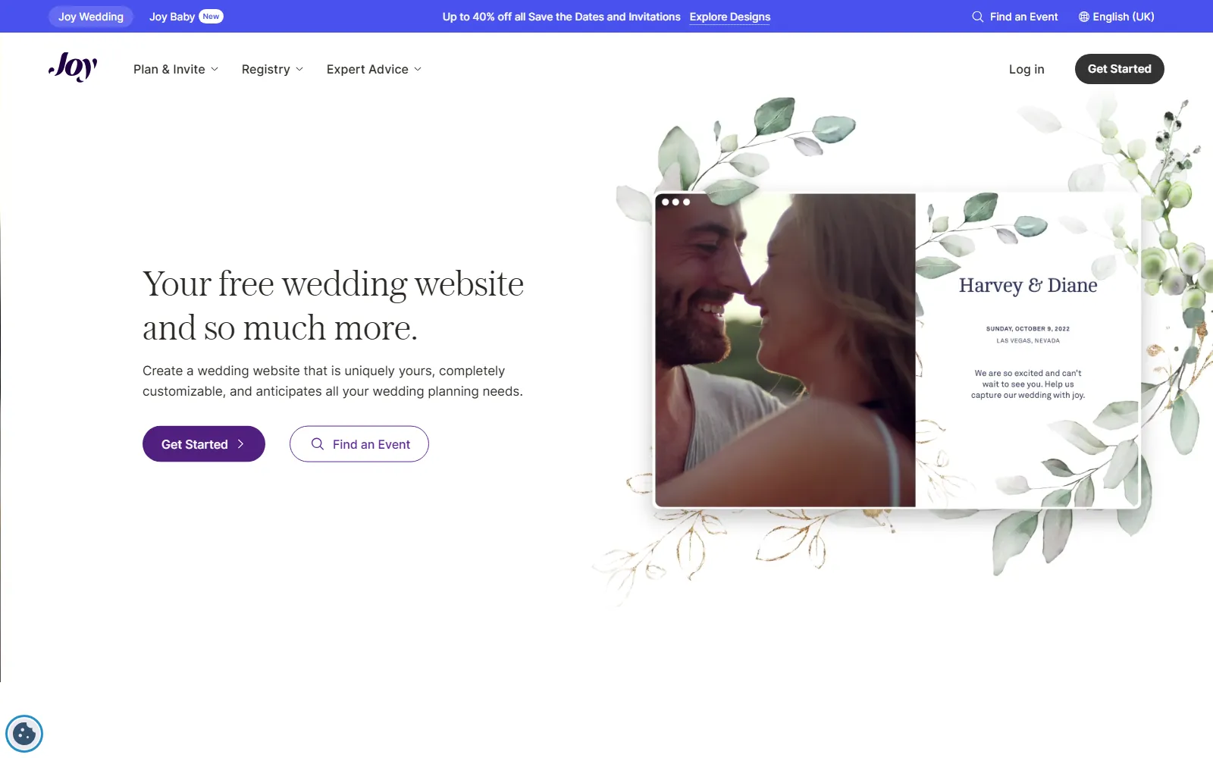Viewport: 1213px width, 758px height.
Task: Click the Log in link
Action: pyautogui.click(x=1027, y=69)
